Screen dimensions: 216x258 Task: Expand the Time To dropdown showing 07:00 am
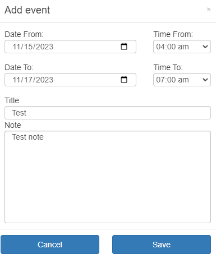pos(182,80)
